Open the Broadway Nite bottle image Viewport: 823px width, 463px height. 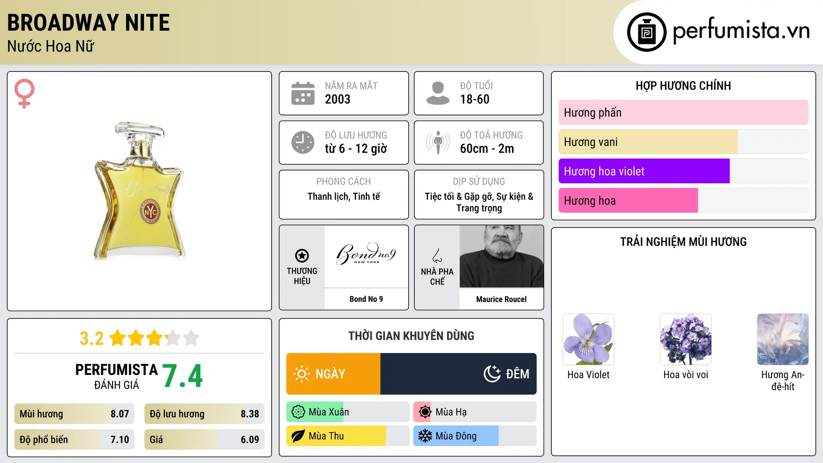[x=139, y=191]
